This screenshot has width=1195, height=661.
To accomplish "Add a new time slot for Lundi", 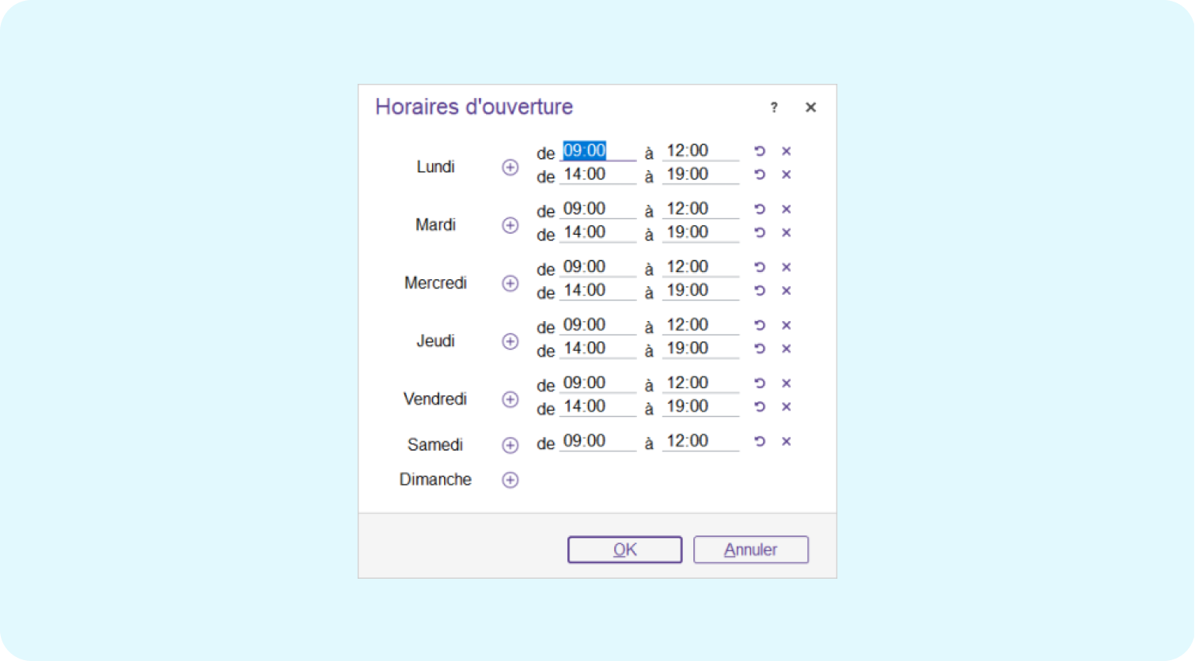I will tap(510, 167).
